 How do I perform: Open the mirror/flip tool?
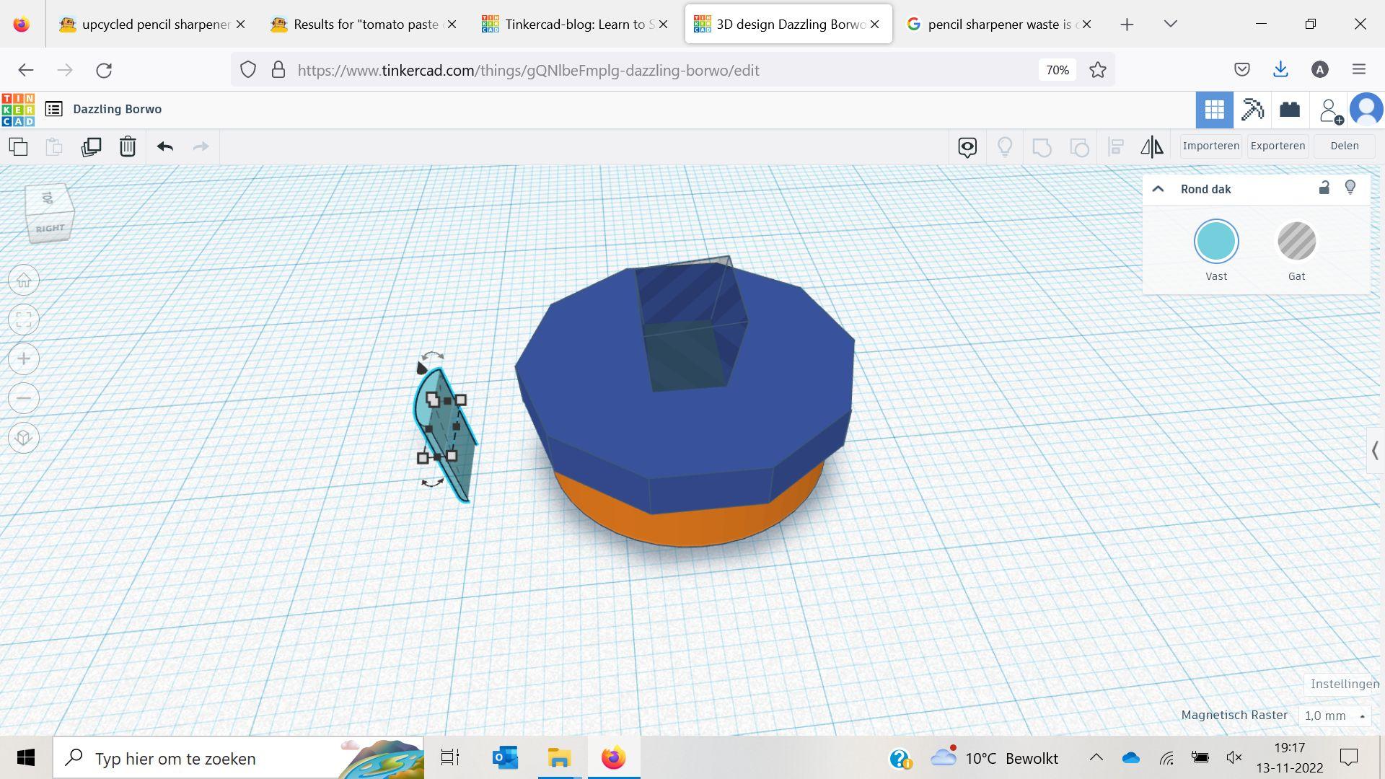[x=1152, y=147]
